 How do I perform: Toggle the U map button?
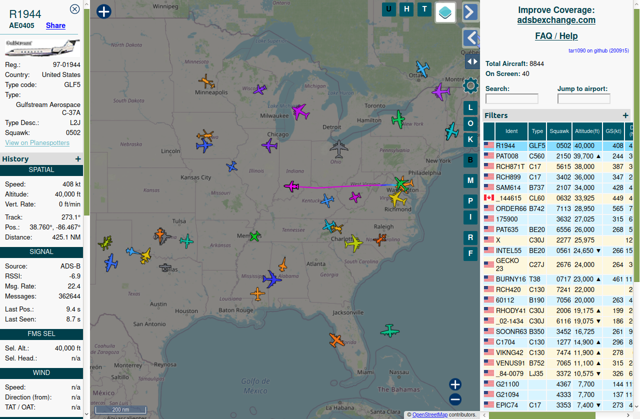pos(389,9)
